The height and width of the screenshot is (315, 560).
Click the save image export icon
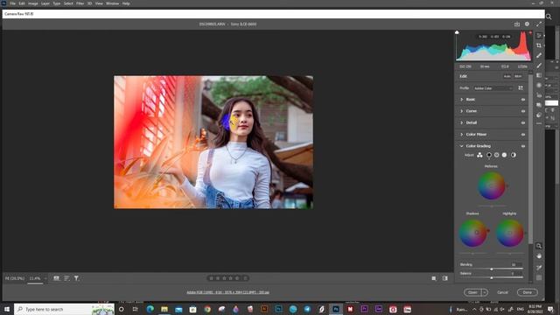pyautogui.click(x=517, y=24)
